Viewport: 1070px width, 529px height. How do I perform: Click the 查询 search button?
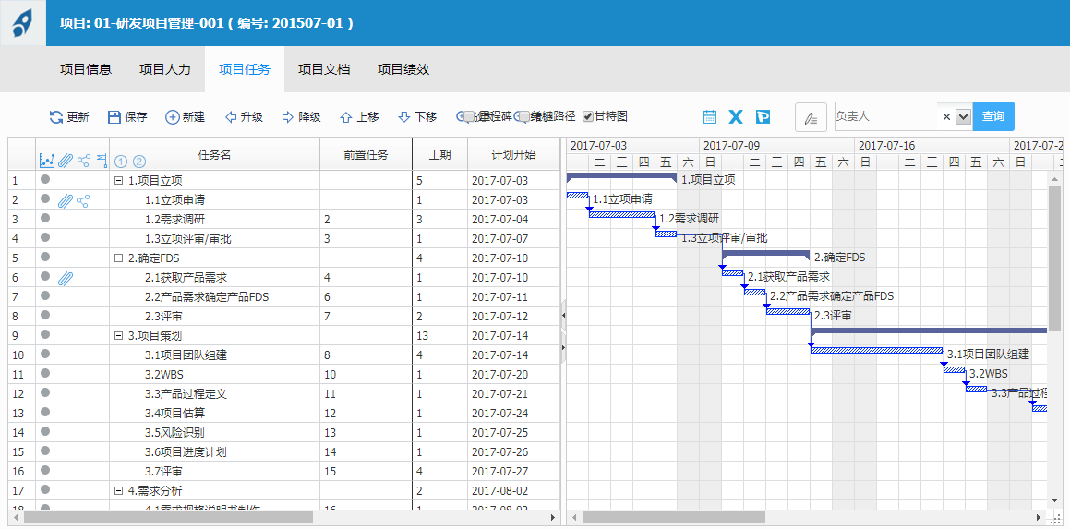[x=993, y=117]
